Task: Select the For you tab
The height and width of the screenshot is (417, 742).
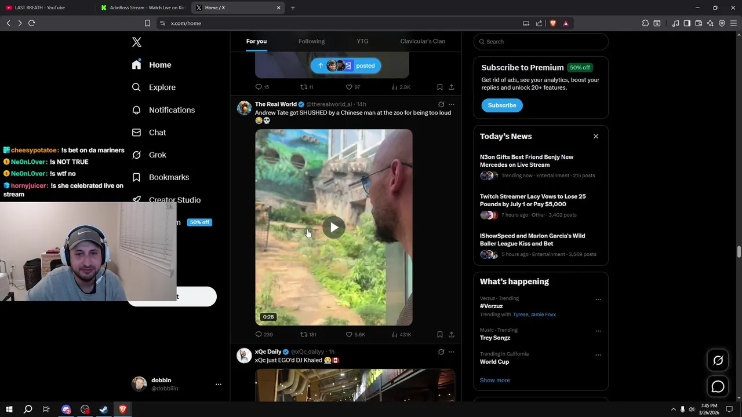Action: tap(256, 41)
